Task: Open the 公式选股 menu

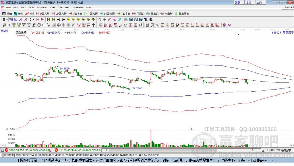Action: (42, 8)
